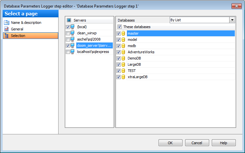This screenshot has height=153, width=245.
Task: Click the database icon beside msdb
Action: point(123,46)
